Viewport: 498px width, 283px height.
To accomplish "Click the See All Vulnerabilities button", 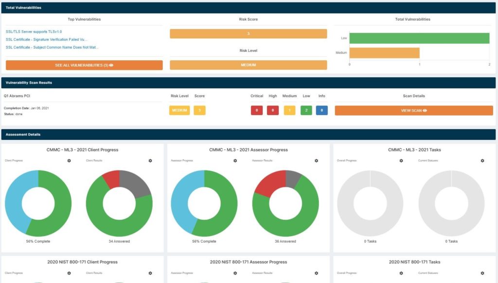I will tap(84, 65).
